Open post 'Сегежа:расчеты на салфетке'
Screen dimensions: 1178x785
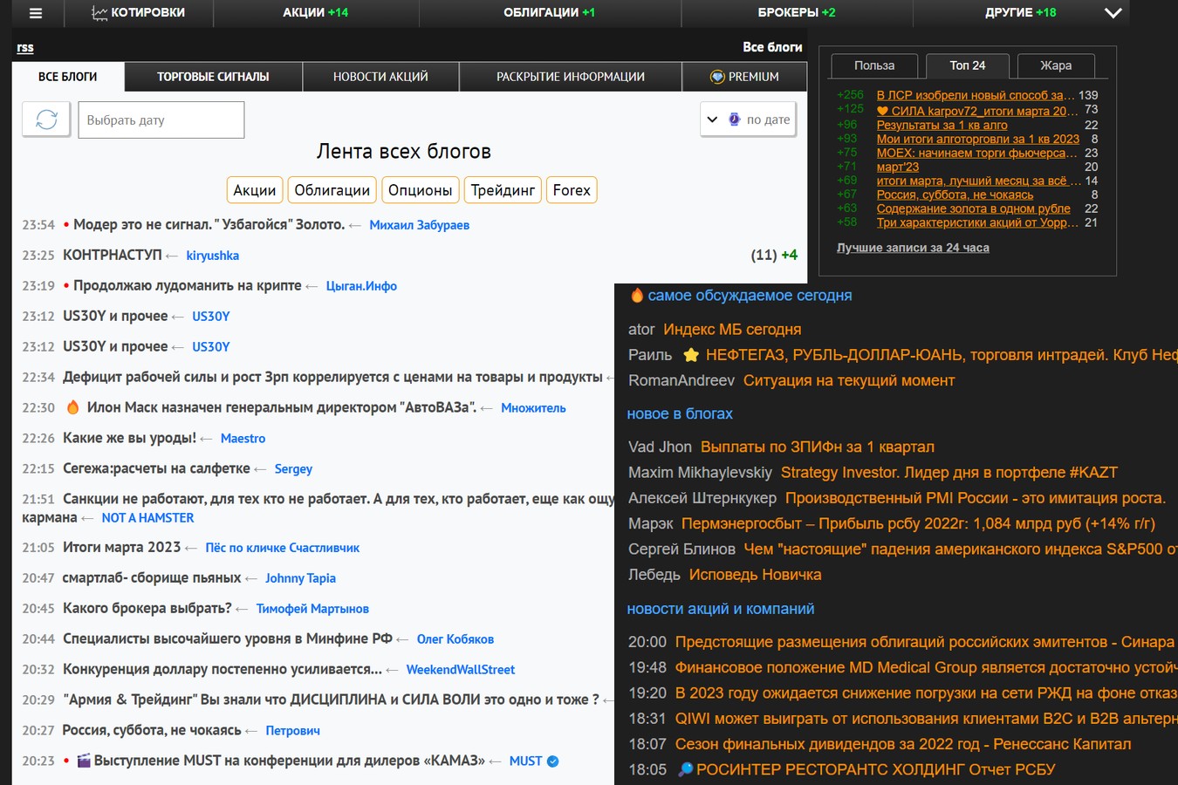coord(156,468)
